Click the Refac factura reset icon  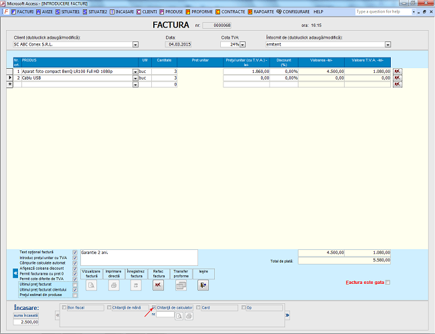coord(158,285)
